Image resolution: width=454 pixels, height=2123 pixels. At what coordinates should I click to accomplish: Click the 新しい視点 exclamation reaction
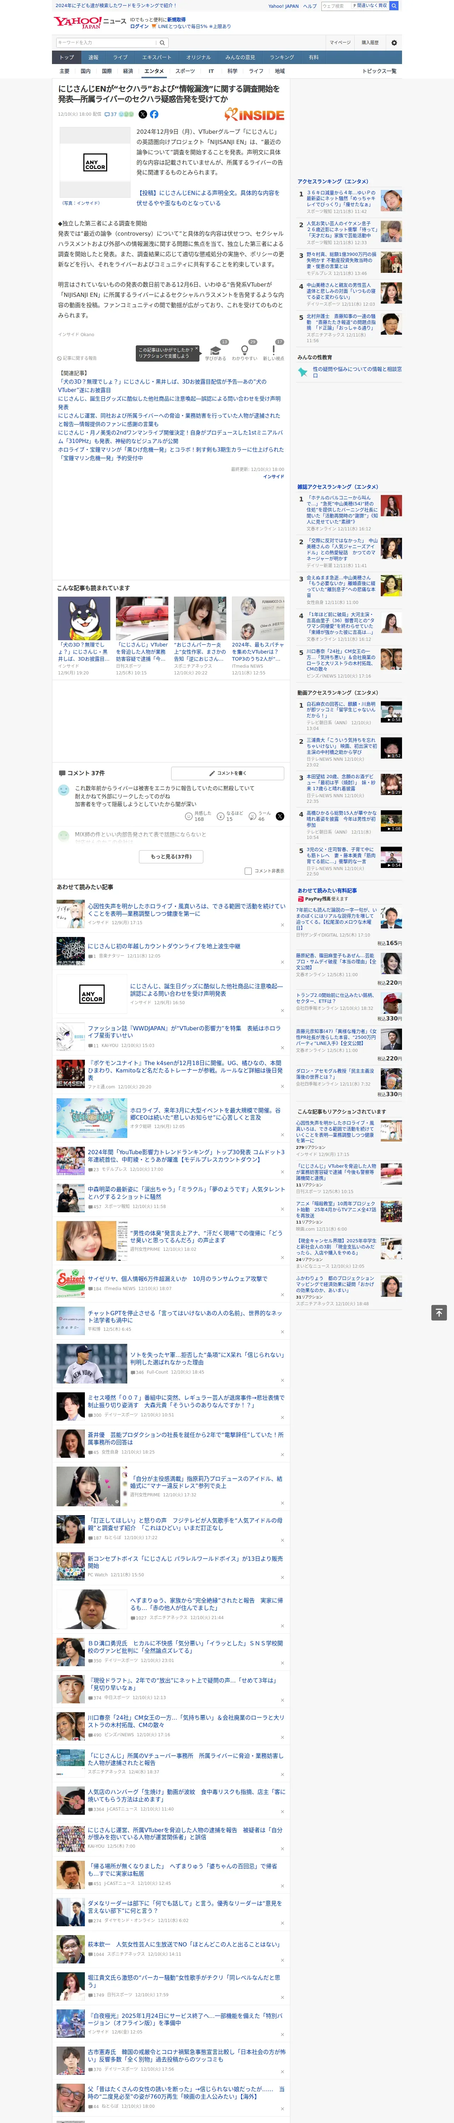pos(274,350)
